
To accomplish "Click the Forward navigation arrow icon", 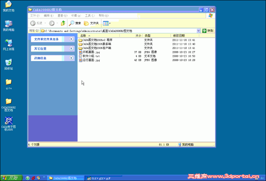I will 52,23.
